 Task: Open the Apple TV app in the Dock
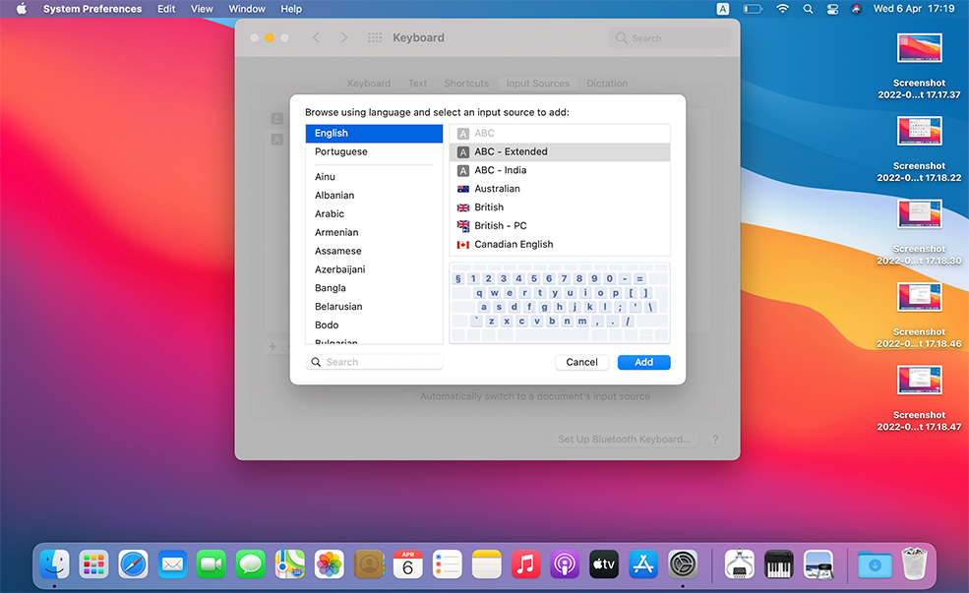point(604,563)
